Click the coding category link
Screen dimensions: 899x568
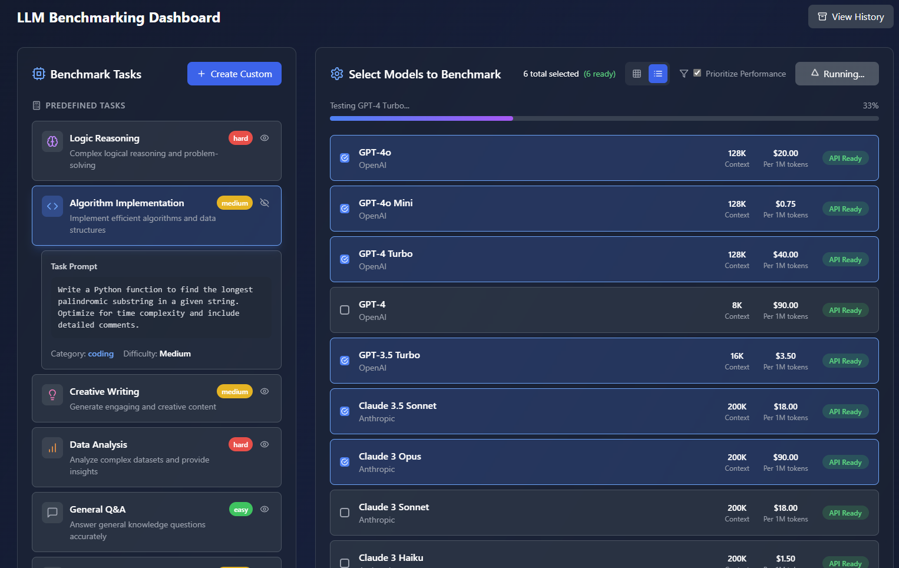pyautogui.click(x=101, y=354)
